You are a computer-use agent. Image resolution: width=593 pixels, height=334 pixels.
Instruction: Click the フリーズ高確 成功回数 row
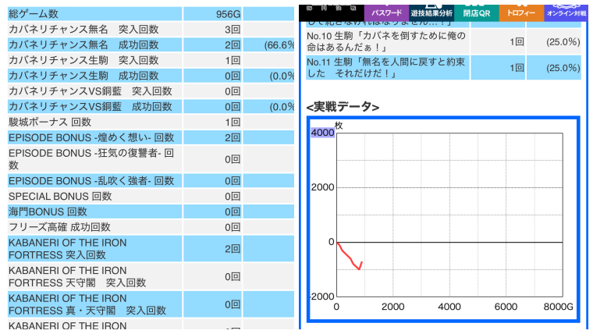(151, 227)
